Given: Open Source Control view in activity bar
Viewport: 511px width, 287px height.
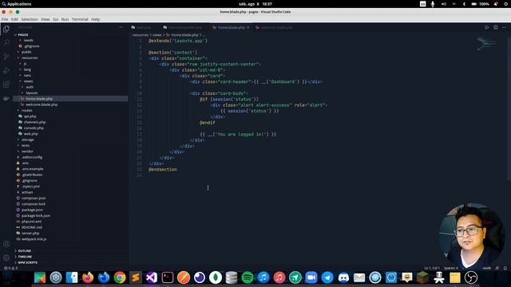Looking at the screenshot, I should (x=6, y=57).
